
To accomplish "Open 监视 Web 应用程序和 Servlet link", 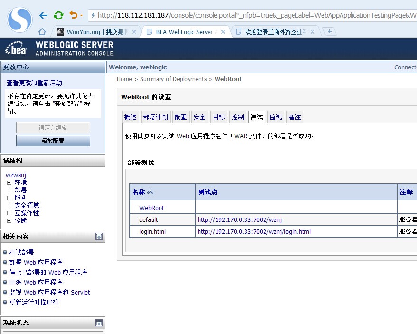I will click(x=50, y=292).
